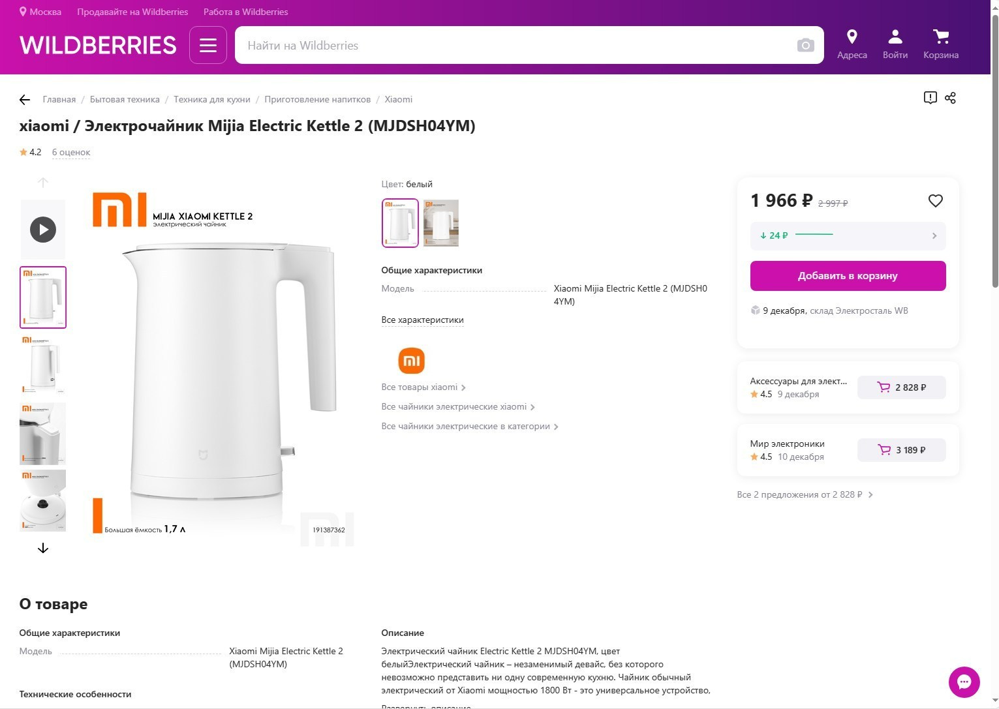Viewport: 999px width, 709px height.
Task: Report a problem with the listing
Action: pyautogui.click(x=930, y=97)
